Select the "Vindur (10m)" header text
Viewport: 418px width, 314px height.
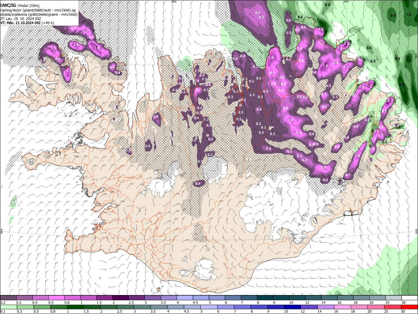click(28, 5)
